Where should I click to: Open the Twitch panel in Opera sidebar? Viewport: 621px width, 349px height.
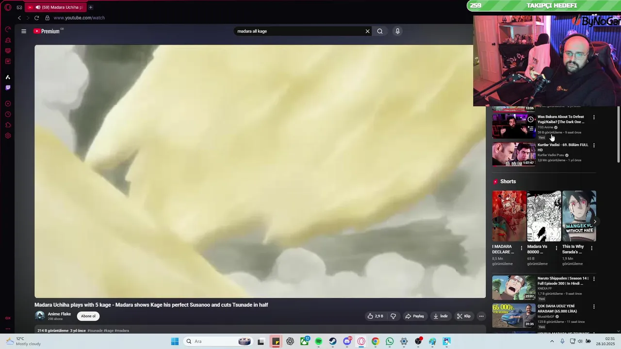coord(8,88)
